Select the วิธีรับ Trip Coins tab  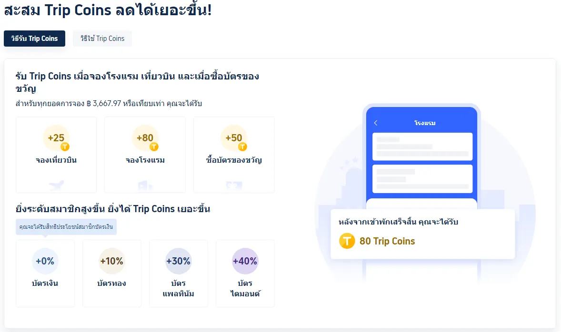[x=34, y=39]
